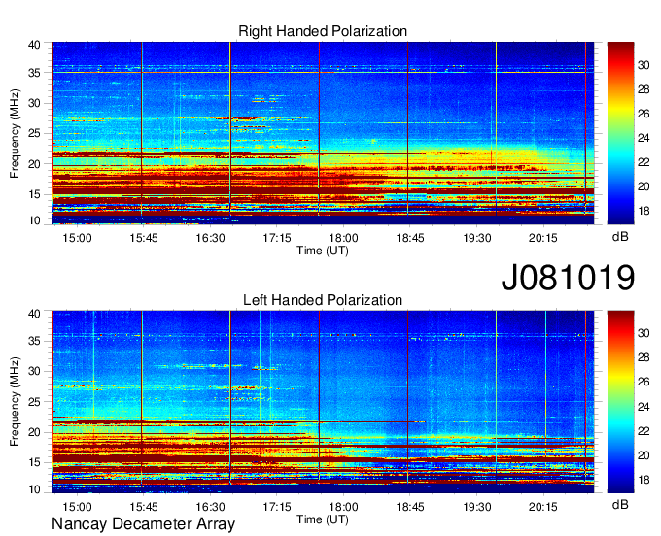Click the "10" frequency tick of Left Handed plot
This screenshot has height=536, width=661.
pyautogui.click(x=34, y=489)
